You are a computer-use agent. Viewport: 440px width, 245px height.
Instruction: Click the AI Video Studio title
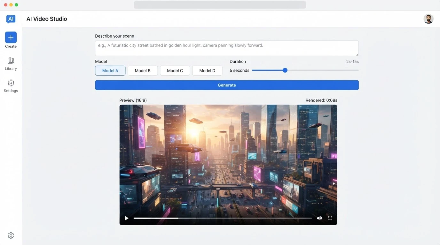click(47, 19)
